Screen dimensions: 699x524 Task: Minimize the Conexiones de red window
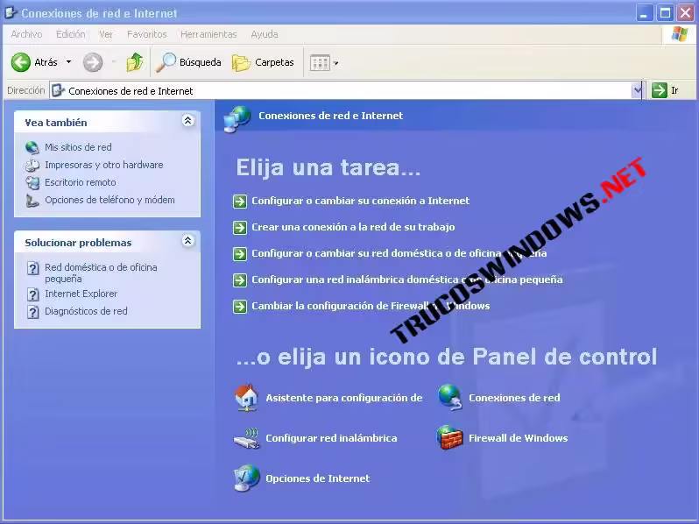click(x=644, y=13)
